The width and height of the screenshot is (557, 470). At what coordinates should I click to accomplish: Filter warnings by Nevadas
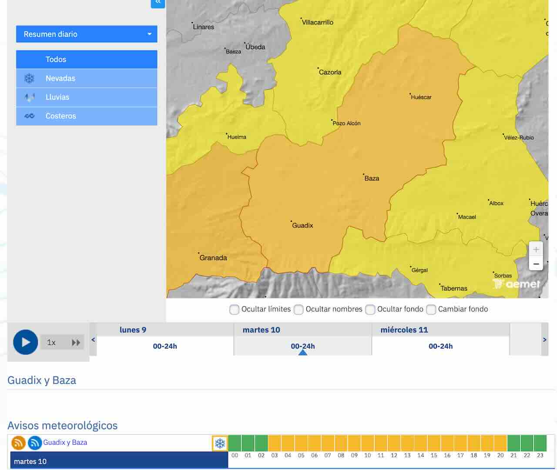click(87, 78)
